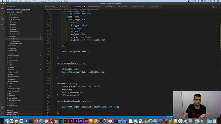This screenshot has height=124, width=221.
Task: Open Adobe XD from the Dock
Action: click(x=86, y=121)
